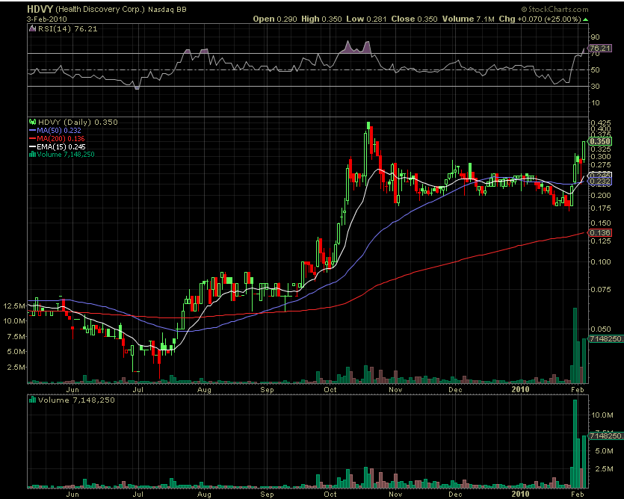624x499 pixels.
Task: Click the Sep label under bottom volume panel
Action: (267, 495)
